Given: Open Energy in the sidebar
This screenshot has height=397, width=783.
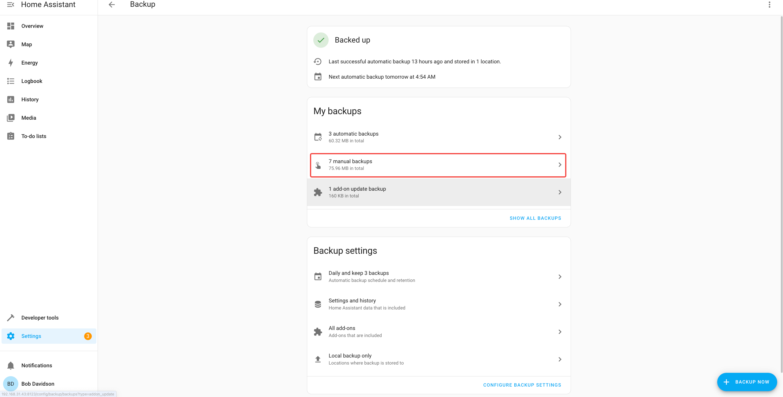Looking at the screenshot, I should coord(49,63).
